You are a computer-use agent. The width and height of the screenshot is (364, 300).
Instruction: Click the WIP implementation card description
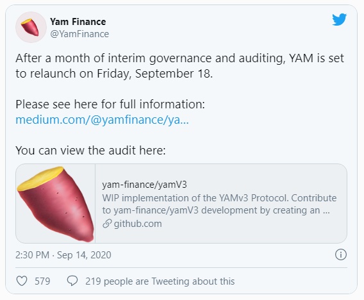point(219,204)
